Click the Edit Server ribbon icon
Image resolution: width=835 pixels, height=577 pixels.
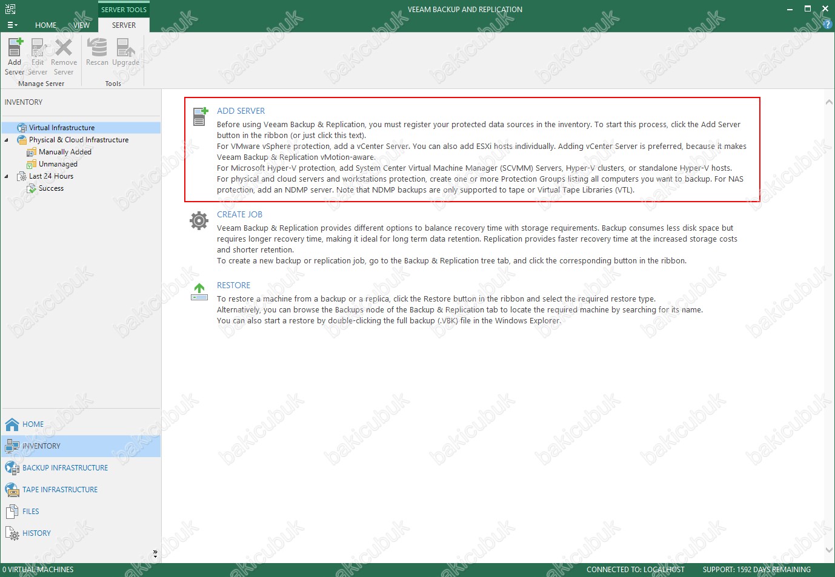tap(38, 47)
